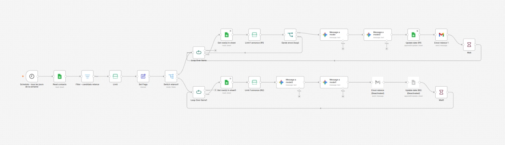Image resolution: width=505 pixels, height=145 pixels.
Task: Click the Wait1 hourglass node
Action: coord(441,92)
